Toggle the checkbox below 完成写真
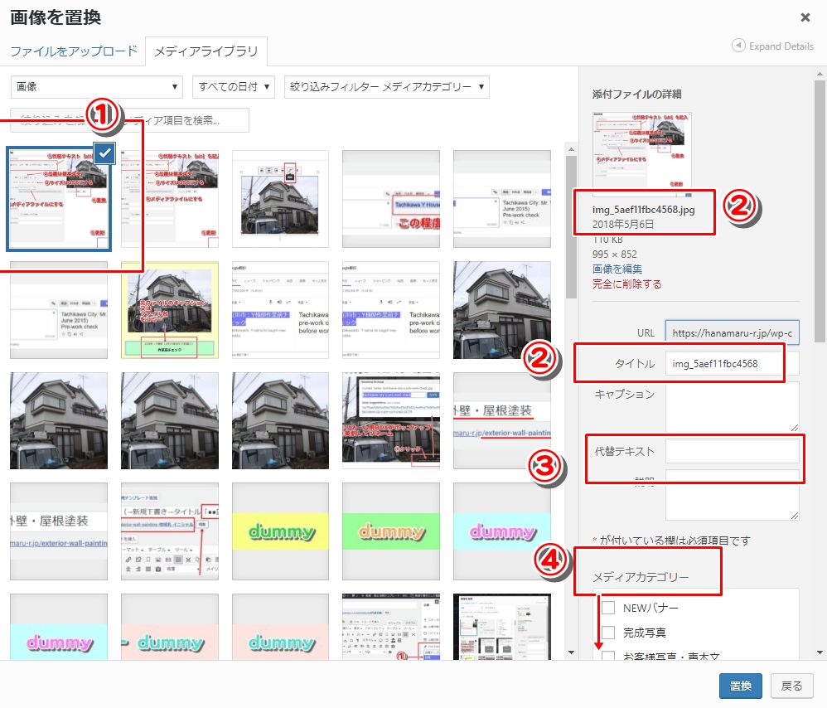The image size is (827, 708). (x=608, y=656)
